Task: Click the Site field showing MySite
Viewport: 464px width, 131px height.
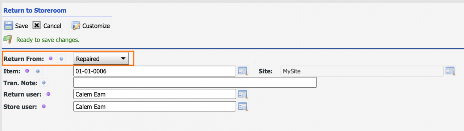Action: point(362,71)
